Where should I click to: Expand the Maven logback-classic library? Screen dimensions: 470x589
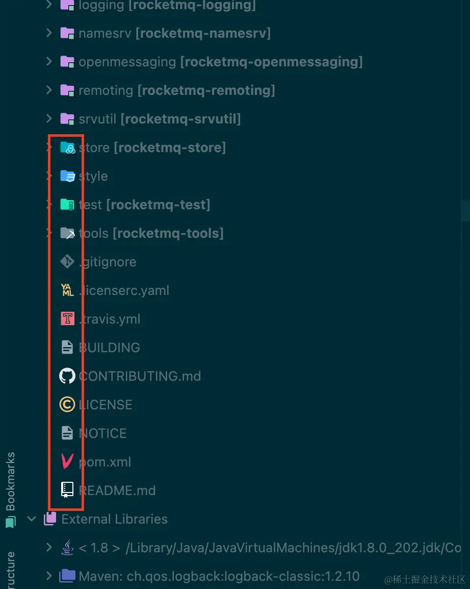tap(49, 576)
